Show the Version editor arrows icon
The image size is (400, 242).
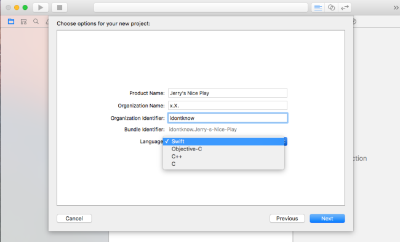pos(345,7)
